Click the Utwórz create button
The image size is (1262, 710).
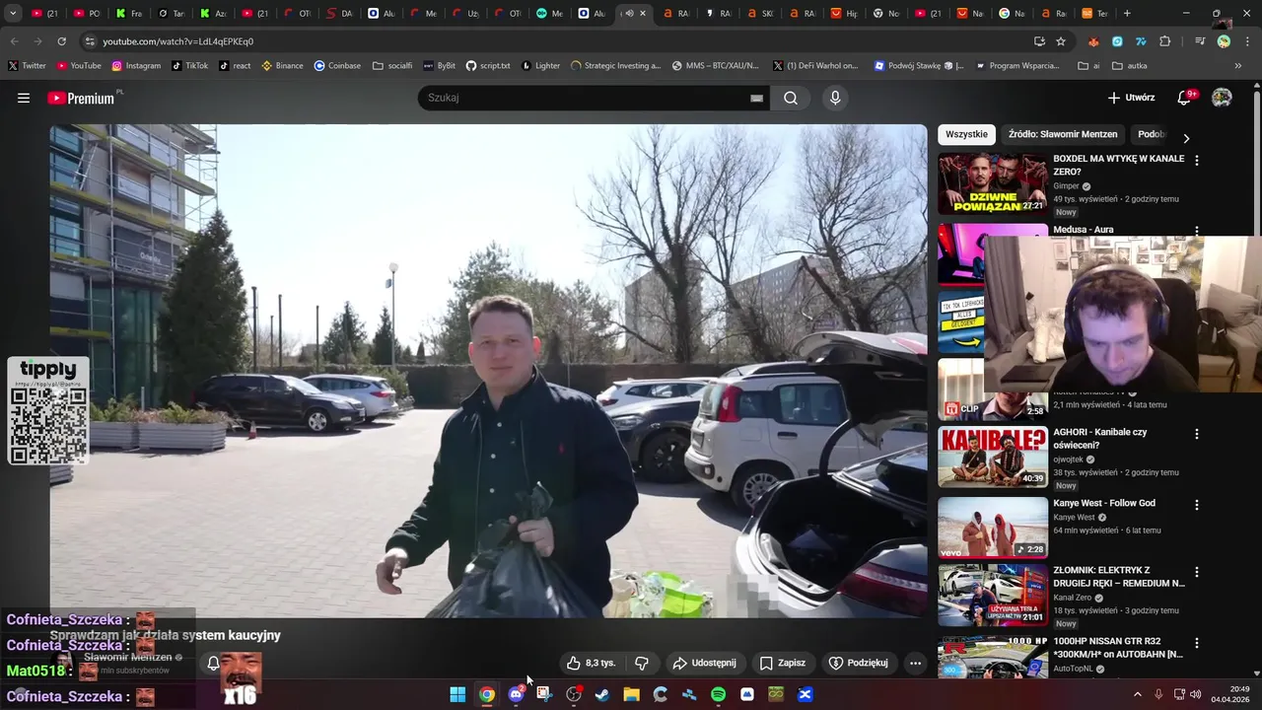(x=1131, y=98)
